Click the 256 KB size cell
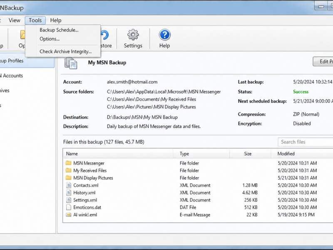Screen dimensions: 333x250 (x=251, y=200)
